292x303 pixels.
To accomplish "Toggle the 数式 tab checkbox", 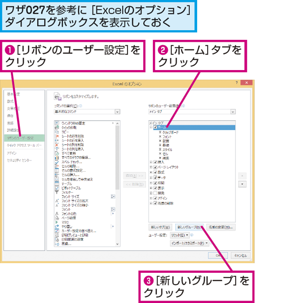I will (x=155, y=172).
